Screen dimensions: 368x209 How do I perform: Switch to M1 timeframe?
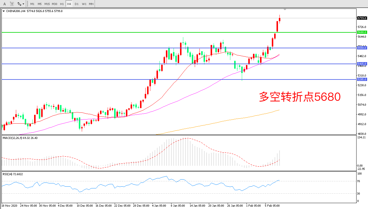tap(32, 4)
